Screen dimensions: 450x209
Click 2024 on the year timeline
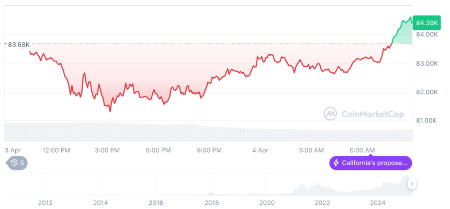click(377, 203)
